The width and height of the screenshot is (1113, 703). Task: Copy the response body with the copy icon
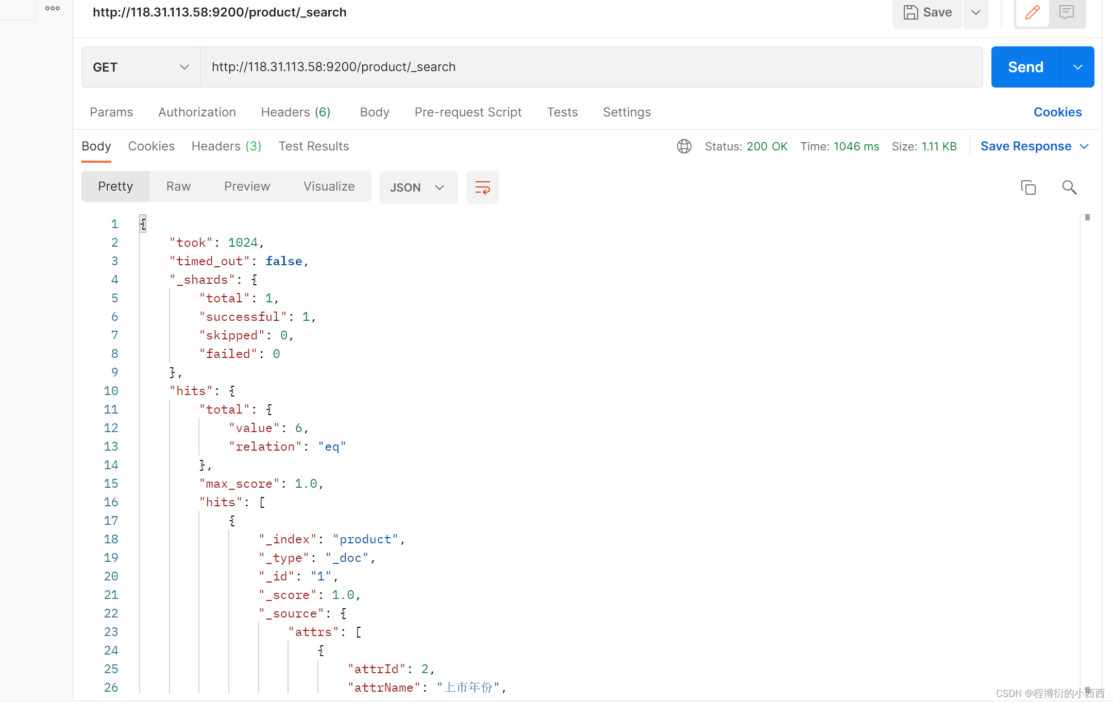[1028, 187]
